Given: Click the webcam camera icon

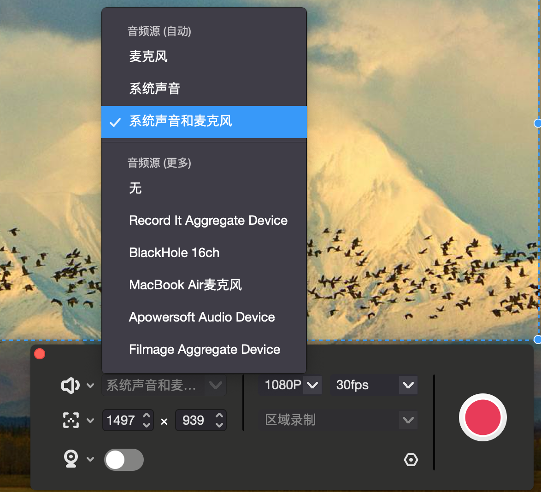Looking at the screenshot, I should pyautogui.click(x=71, y=459).
